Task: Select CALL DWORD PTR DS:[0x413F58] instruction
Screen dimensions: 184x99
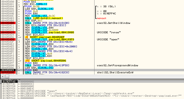Action: click(x=47, y=65)
